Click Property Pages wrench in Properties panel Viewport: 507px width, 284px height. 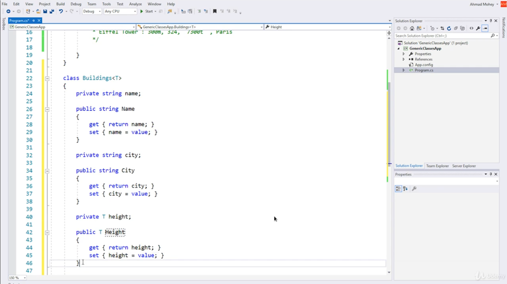[x=414, y=189]
